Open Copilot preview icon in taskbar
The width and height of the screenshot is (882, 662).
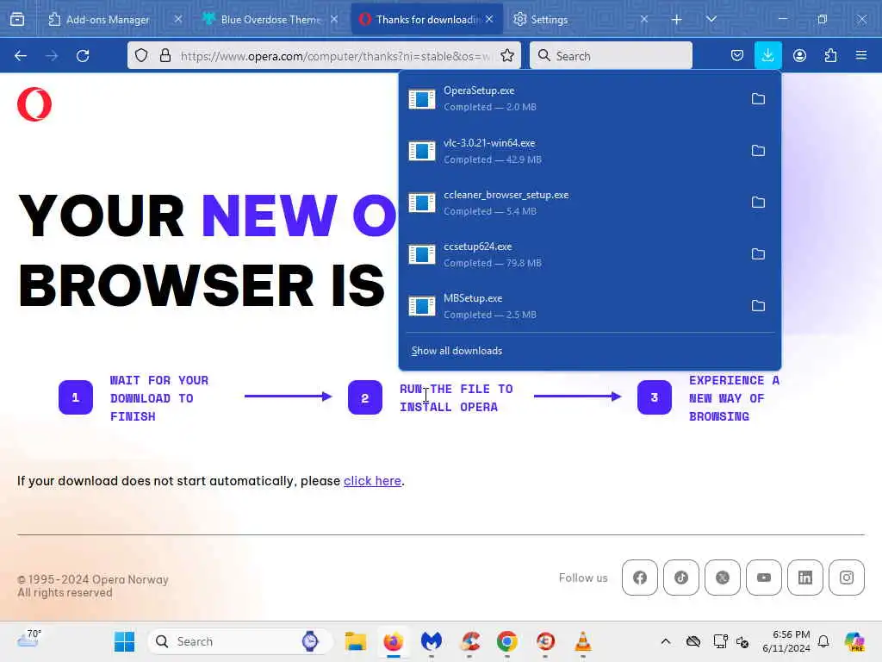(854, 641)
